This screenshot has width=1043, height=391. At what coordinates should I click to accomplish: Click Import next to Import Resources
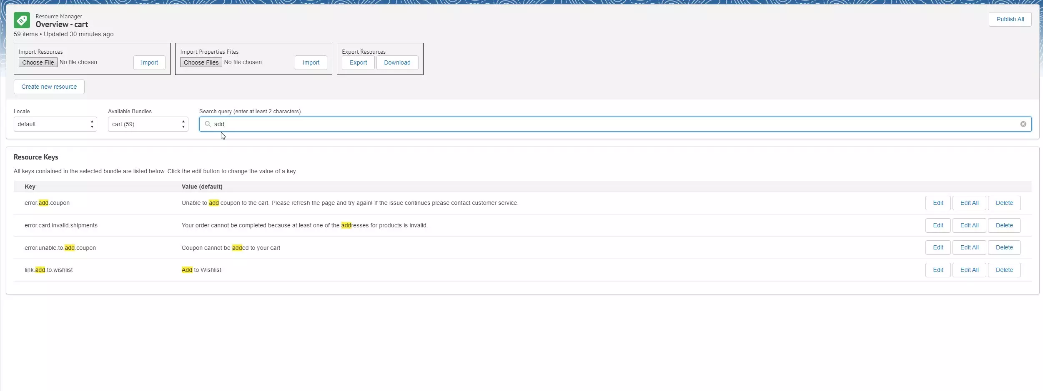tap(149, 62)
